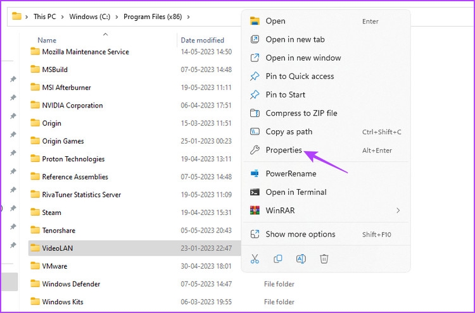Select Pin to Quick access
475x313 pixels.
tap(326, 77)
